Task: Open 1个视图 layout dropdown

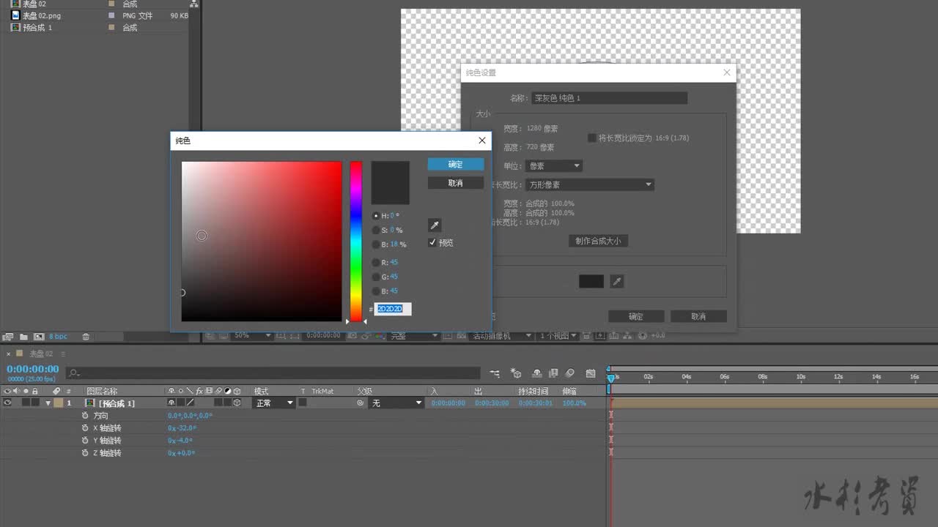Action: [558, 335]
